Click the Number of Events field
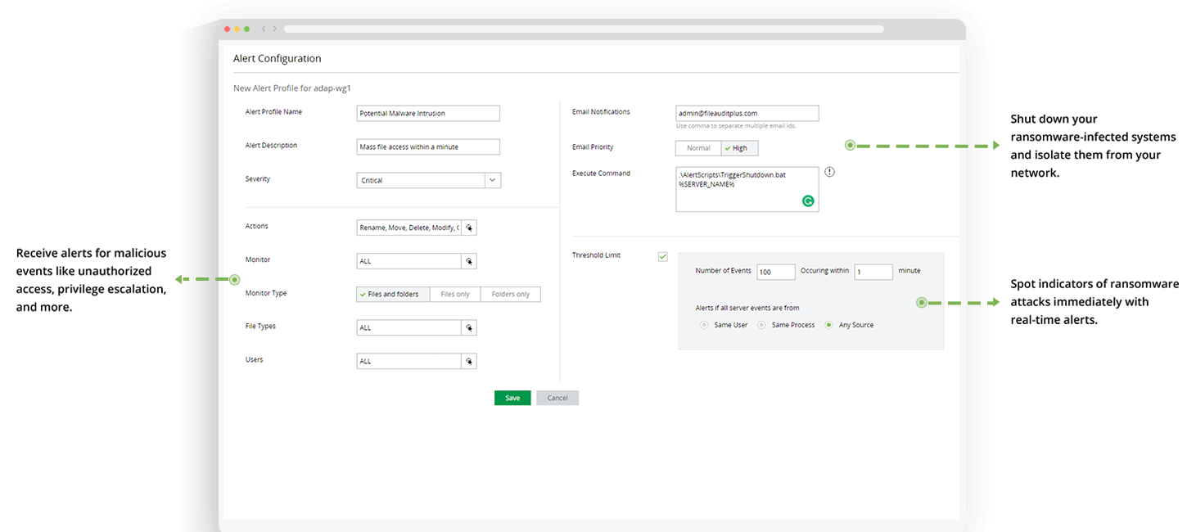Screen dimensions: 1187x532 (775, 272)
